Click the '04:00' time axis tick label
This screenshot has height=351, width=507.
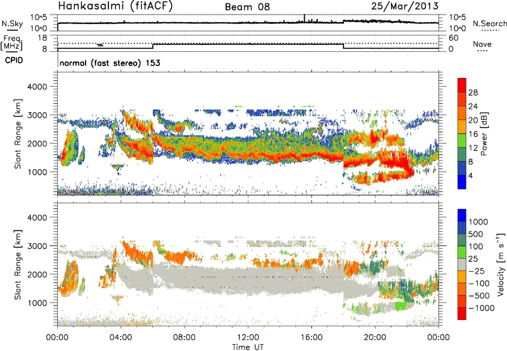point(121,338)
